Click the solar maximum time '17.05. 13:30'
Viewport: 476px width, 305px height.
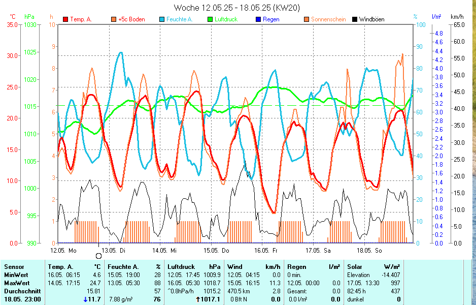(x=363, y=283)
